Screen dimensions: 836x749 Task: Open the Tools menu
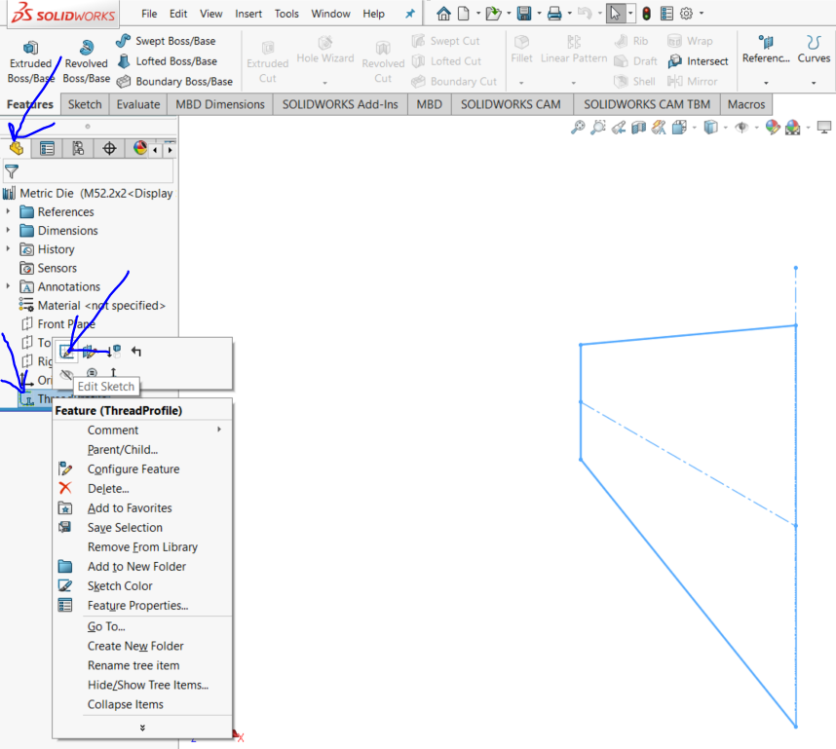tap(286, 14)
